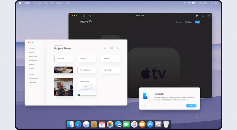The width and height of the screenshot is (237, 130).
Task: Launch FaceTime from the dock
Action: 126,124
